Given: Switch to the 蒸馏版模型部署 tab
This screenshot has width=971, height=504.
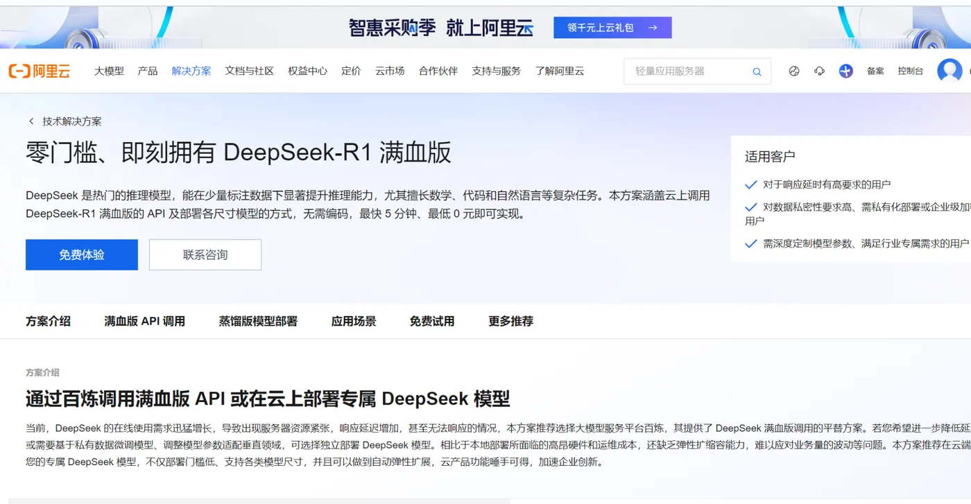Looking at the screenshot, I should pyautogui.click(x=258, y=321).
